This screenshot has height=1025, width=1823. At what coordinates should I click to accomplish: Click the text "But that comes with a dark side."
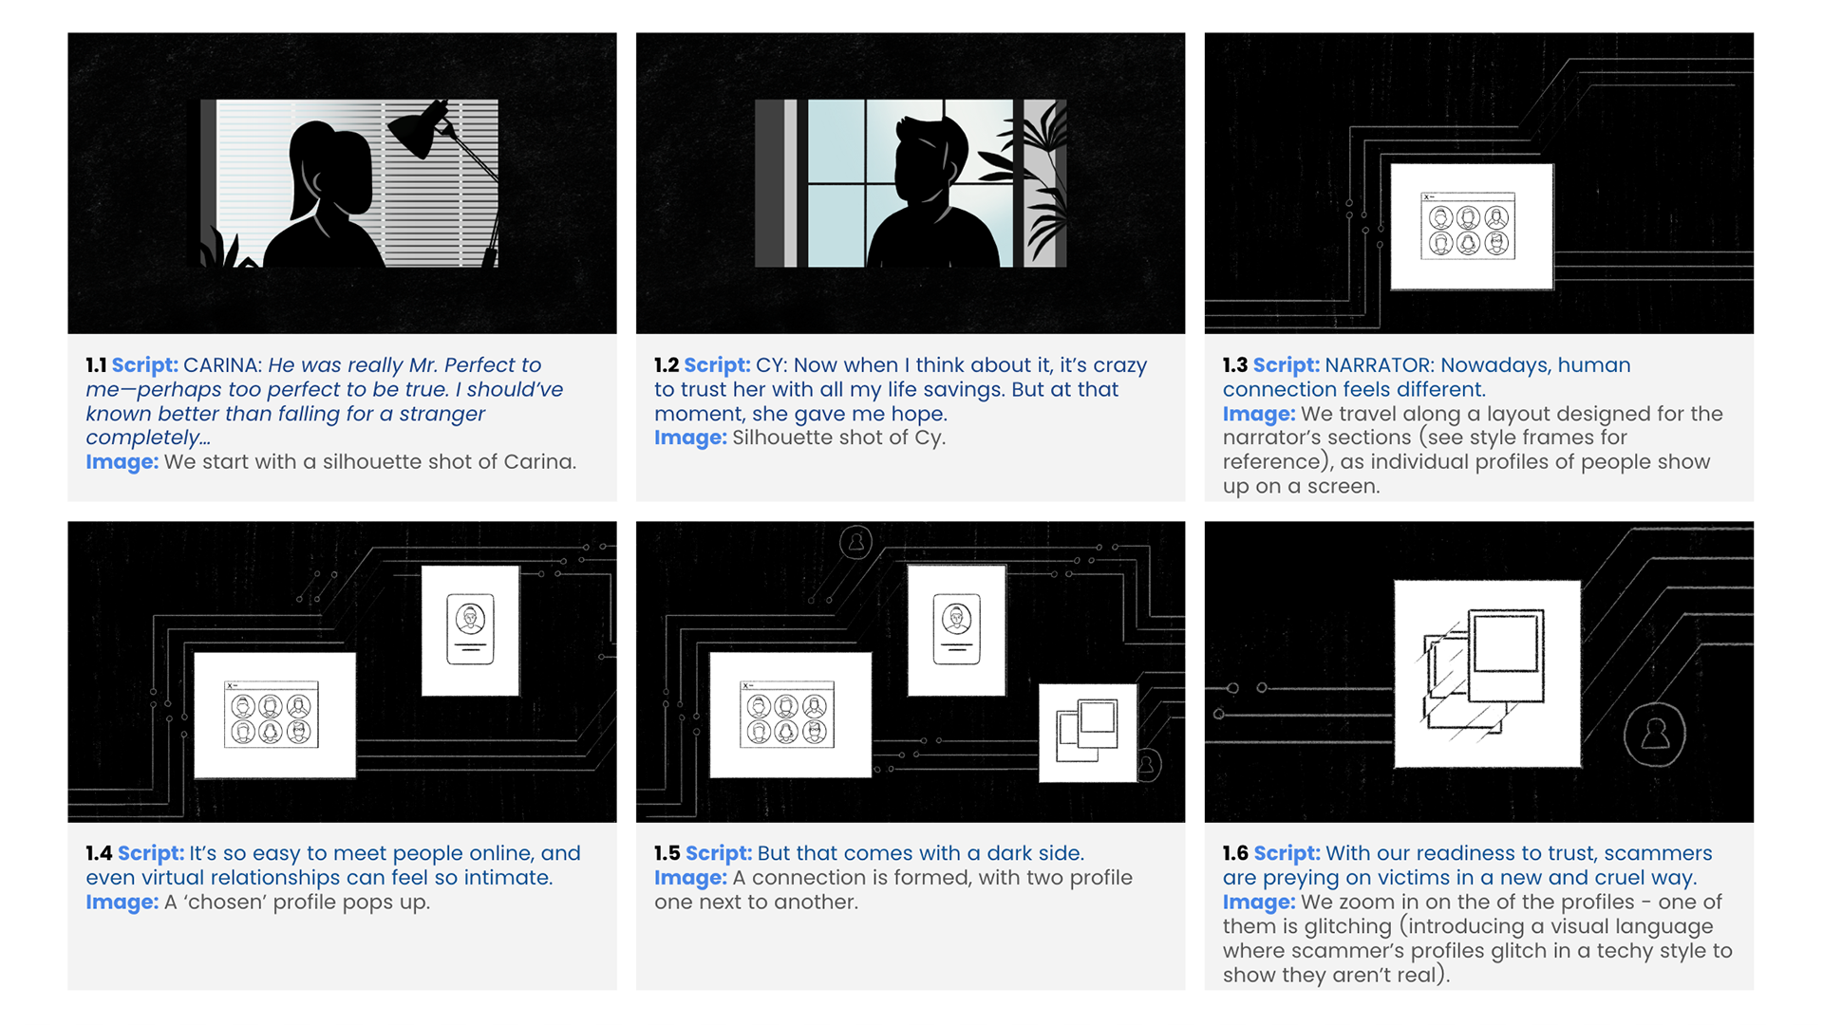coord(921,853)
